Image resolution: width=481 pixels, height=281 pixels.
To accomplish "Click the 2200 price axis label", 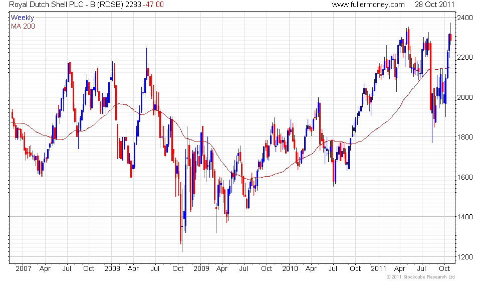I will coord(465,57).
